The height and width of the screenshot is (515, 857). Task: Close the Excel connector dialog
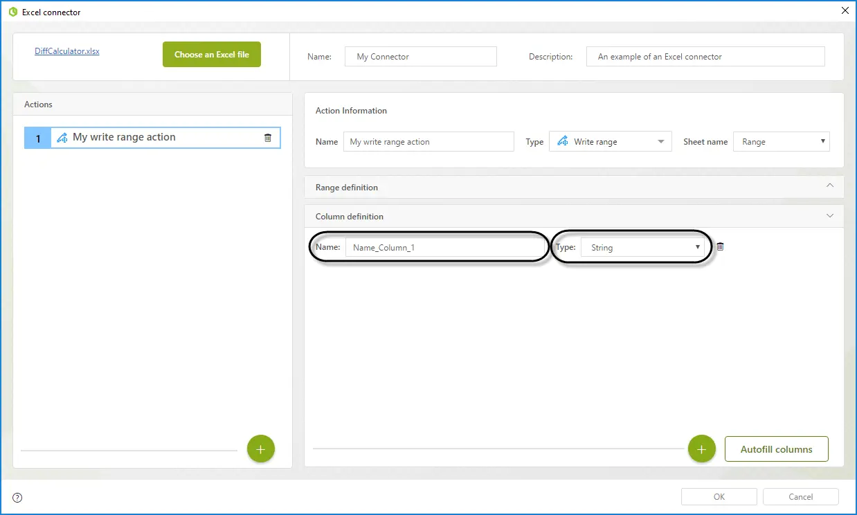point(845,10)
